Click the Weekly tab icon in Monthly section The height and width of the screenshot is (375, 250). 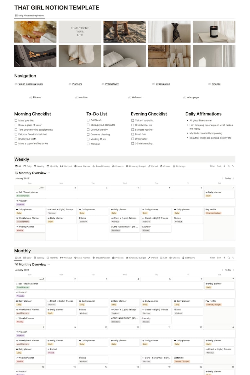pyautogui.click(x=35, y=258)
